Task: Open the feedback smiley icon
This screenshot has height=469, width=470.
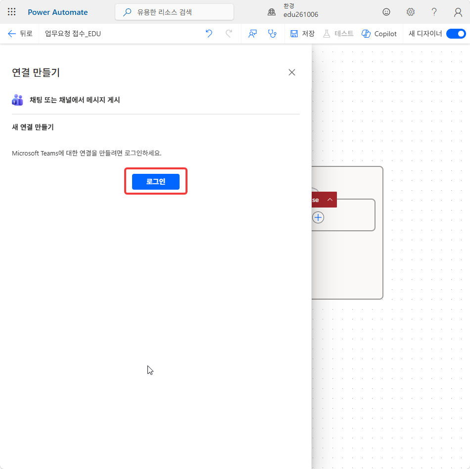Action: click(x=386, y=12)
